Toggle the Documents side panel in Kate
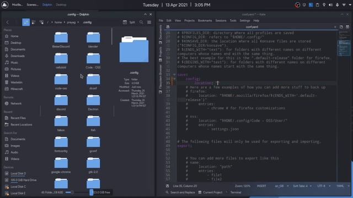The height and width of the screenshot is (198, 353). [161, 34]
